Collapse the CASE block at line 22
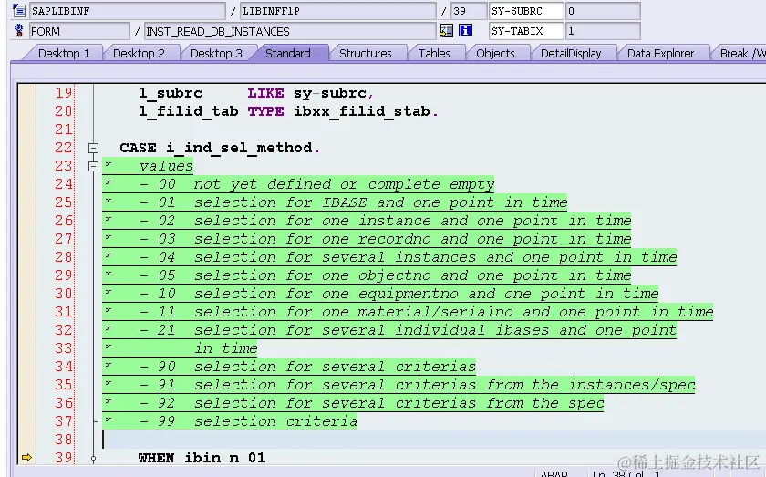This screenshot has height=477, width=766. tap(93, 148)
